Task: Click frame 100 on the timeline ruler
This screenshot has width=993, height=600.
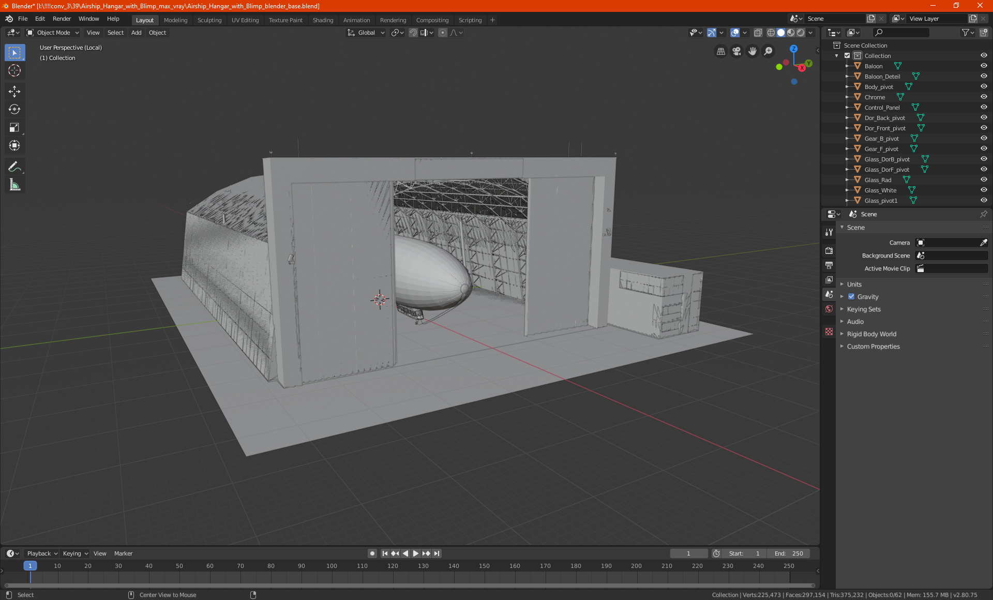Action: tap(332, 566)
